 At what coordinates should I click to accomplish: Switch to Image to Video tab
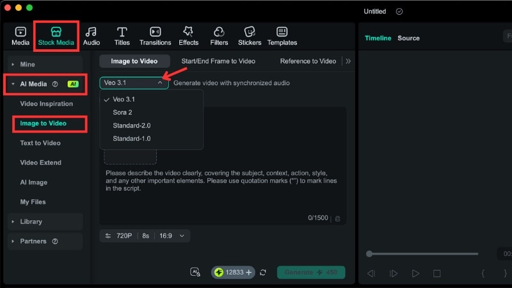tap(134, 61)
